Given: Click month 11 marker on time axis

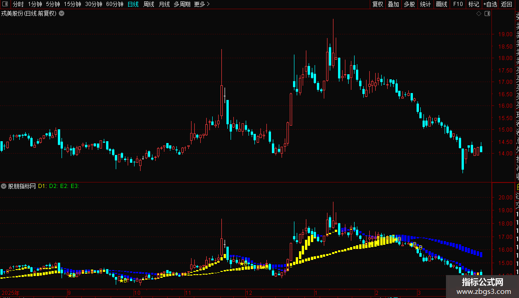Looking at the screenshot, I should tap(188, 292).
